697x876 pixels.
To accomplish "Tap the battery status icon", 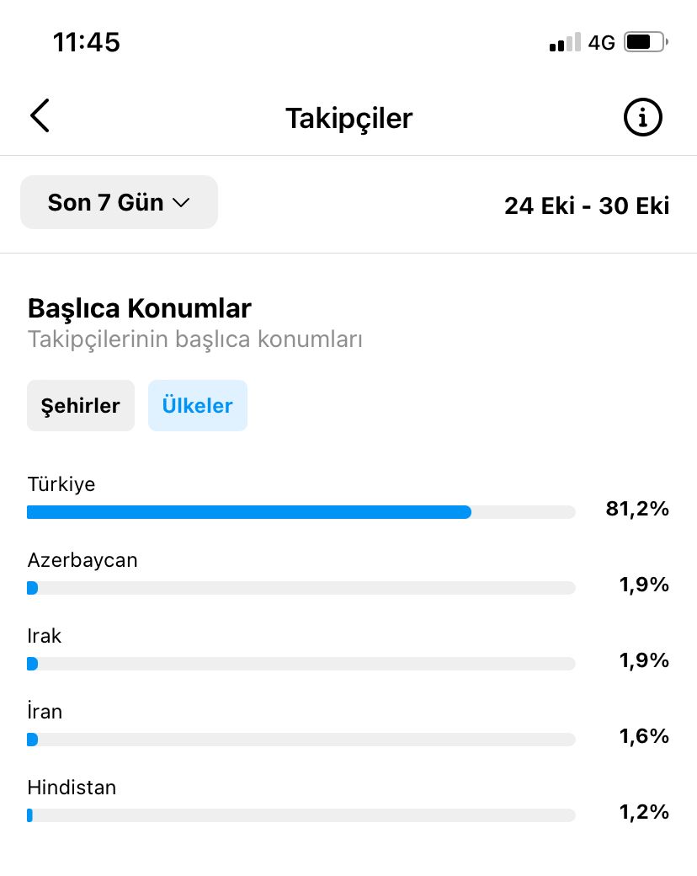I will 646,42.
